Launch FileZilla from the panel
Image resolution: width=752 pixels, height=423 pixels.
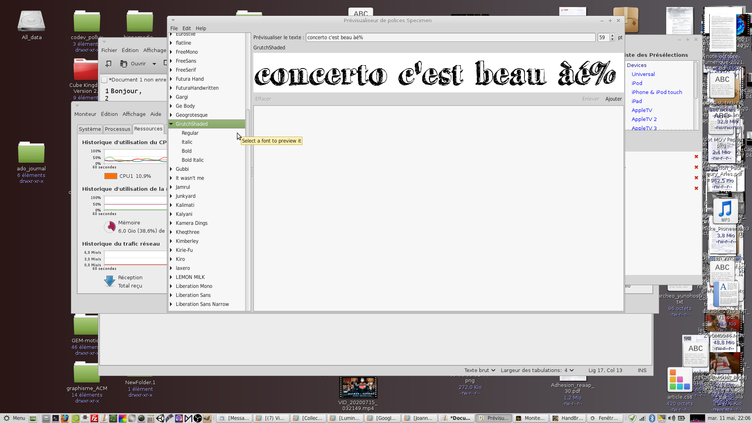[x=94, y=418]
